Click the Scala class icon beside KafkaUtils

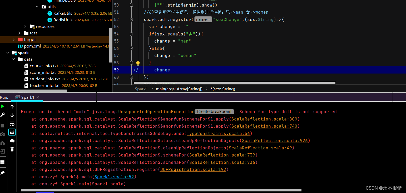(x=50, y=13)
